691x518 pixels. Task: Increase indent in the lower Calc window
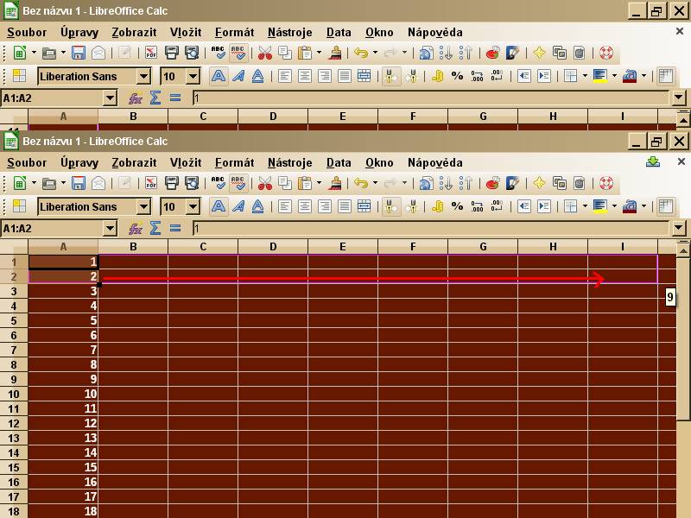(x=544, y=206)
